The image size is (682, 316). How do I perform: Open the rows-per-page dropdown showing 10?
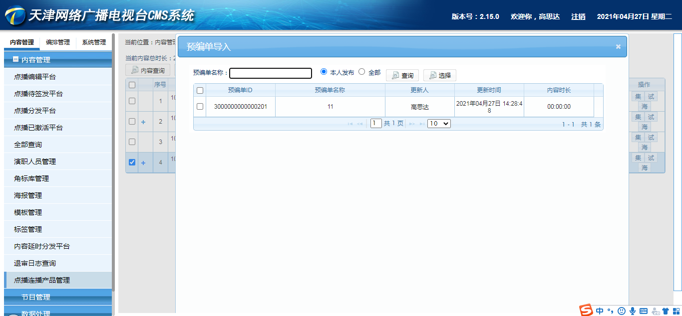439,123
